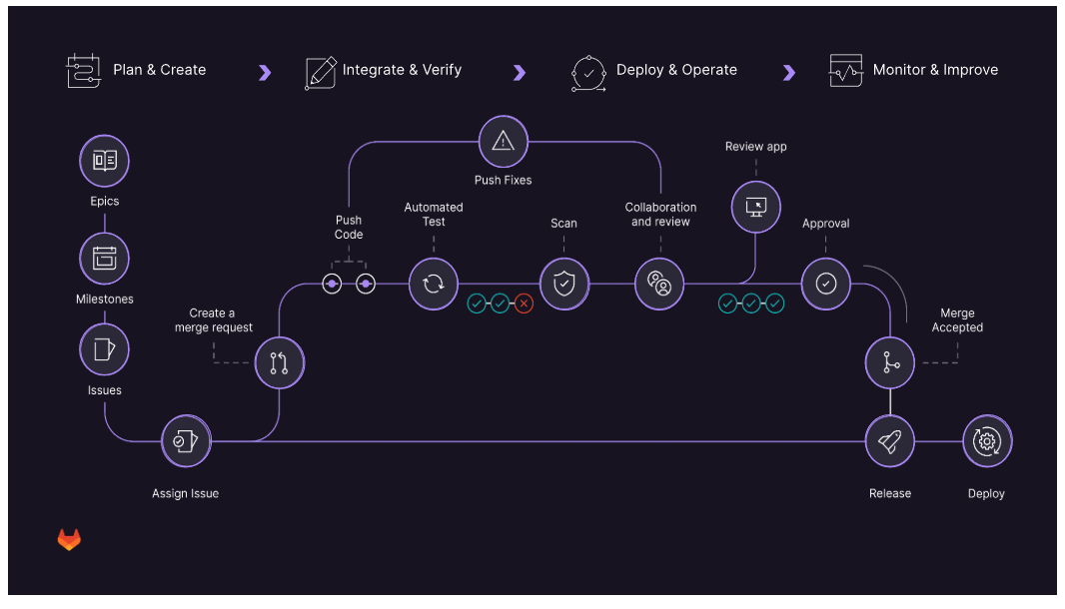This screenshot has height=609, width=1065.
Task: Expand the arrow after Plan & Create
Action: [x=264, y=71]
